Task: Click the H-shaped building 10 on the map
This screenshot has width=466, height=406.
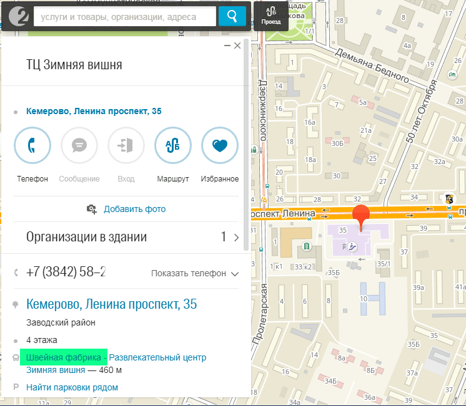Action: click(373, 299)
